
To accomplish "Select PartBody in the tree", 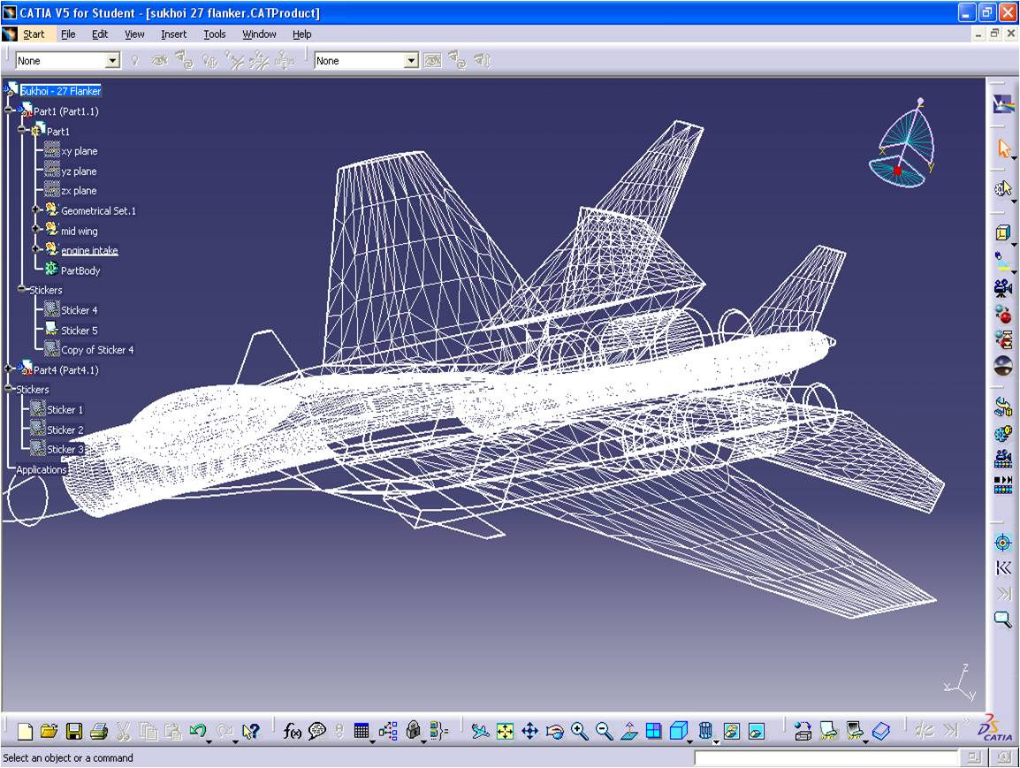I will tap(80, 270).
